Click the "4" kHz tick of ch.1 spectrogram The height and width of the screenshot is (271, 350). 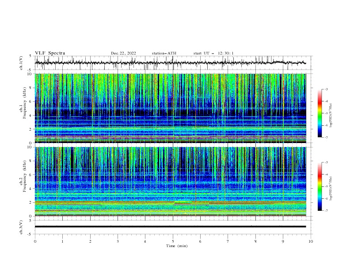tap(31, 116)
